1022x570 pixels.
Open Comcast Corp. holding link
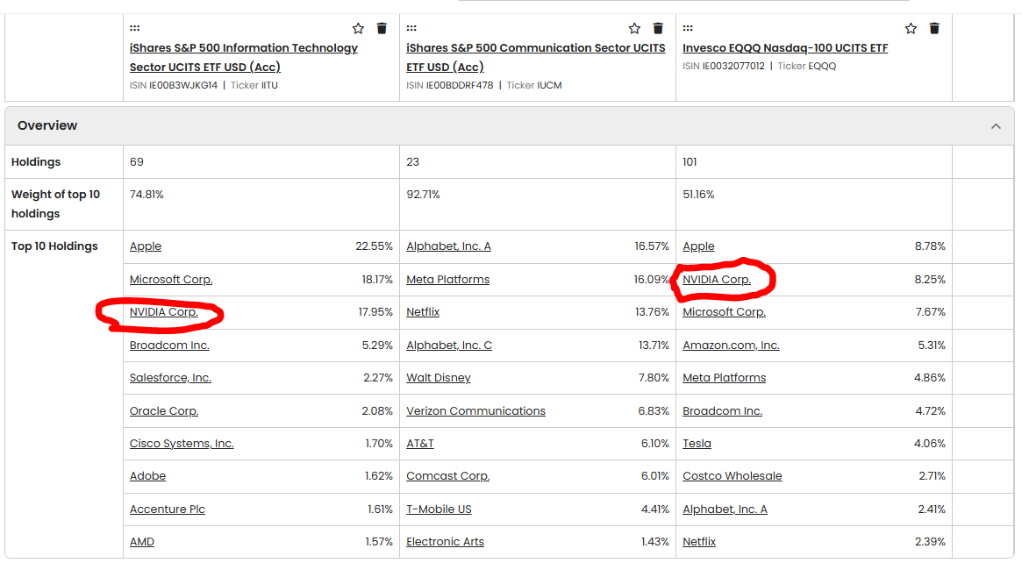tap(447, 476)
